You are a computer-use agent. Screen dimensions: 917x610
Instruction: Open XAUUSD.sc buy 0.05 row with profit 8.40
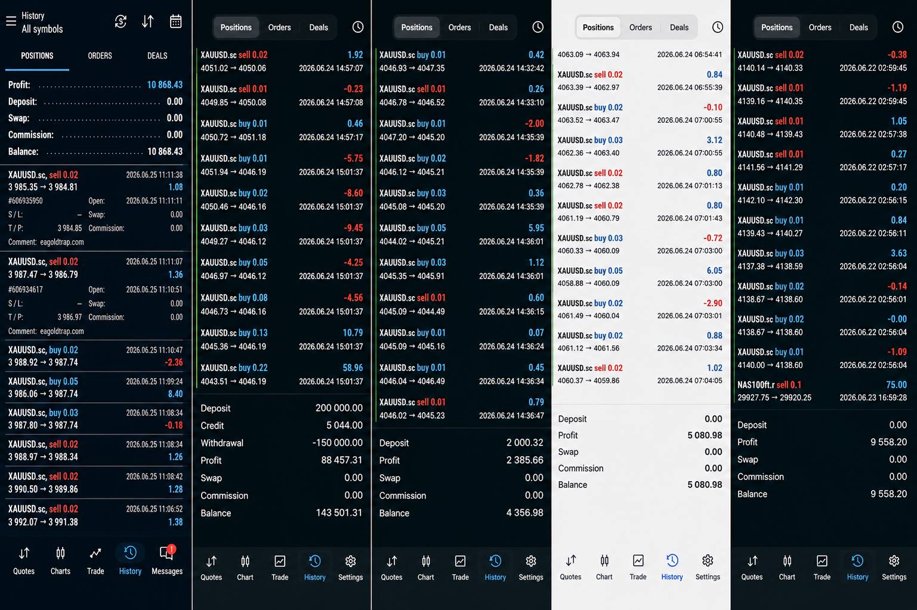tap(95, 388)
